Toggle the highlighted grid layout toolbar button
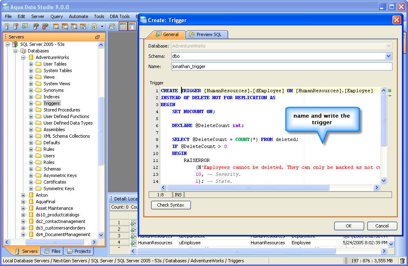This screenshot has height=266, width=408. click(123, 27)
